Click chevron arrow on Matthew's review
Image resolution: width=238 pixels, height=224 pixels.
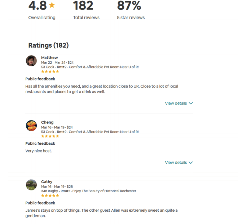click(x=191, y=103)
